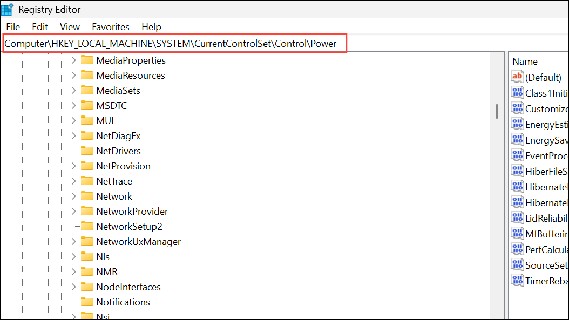Click the NMR key name
The image size is (569, 320).
[107, 272]
